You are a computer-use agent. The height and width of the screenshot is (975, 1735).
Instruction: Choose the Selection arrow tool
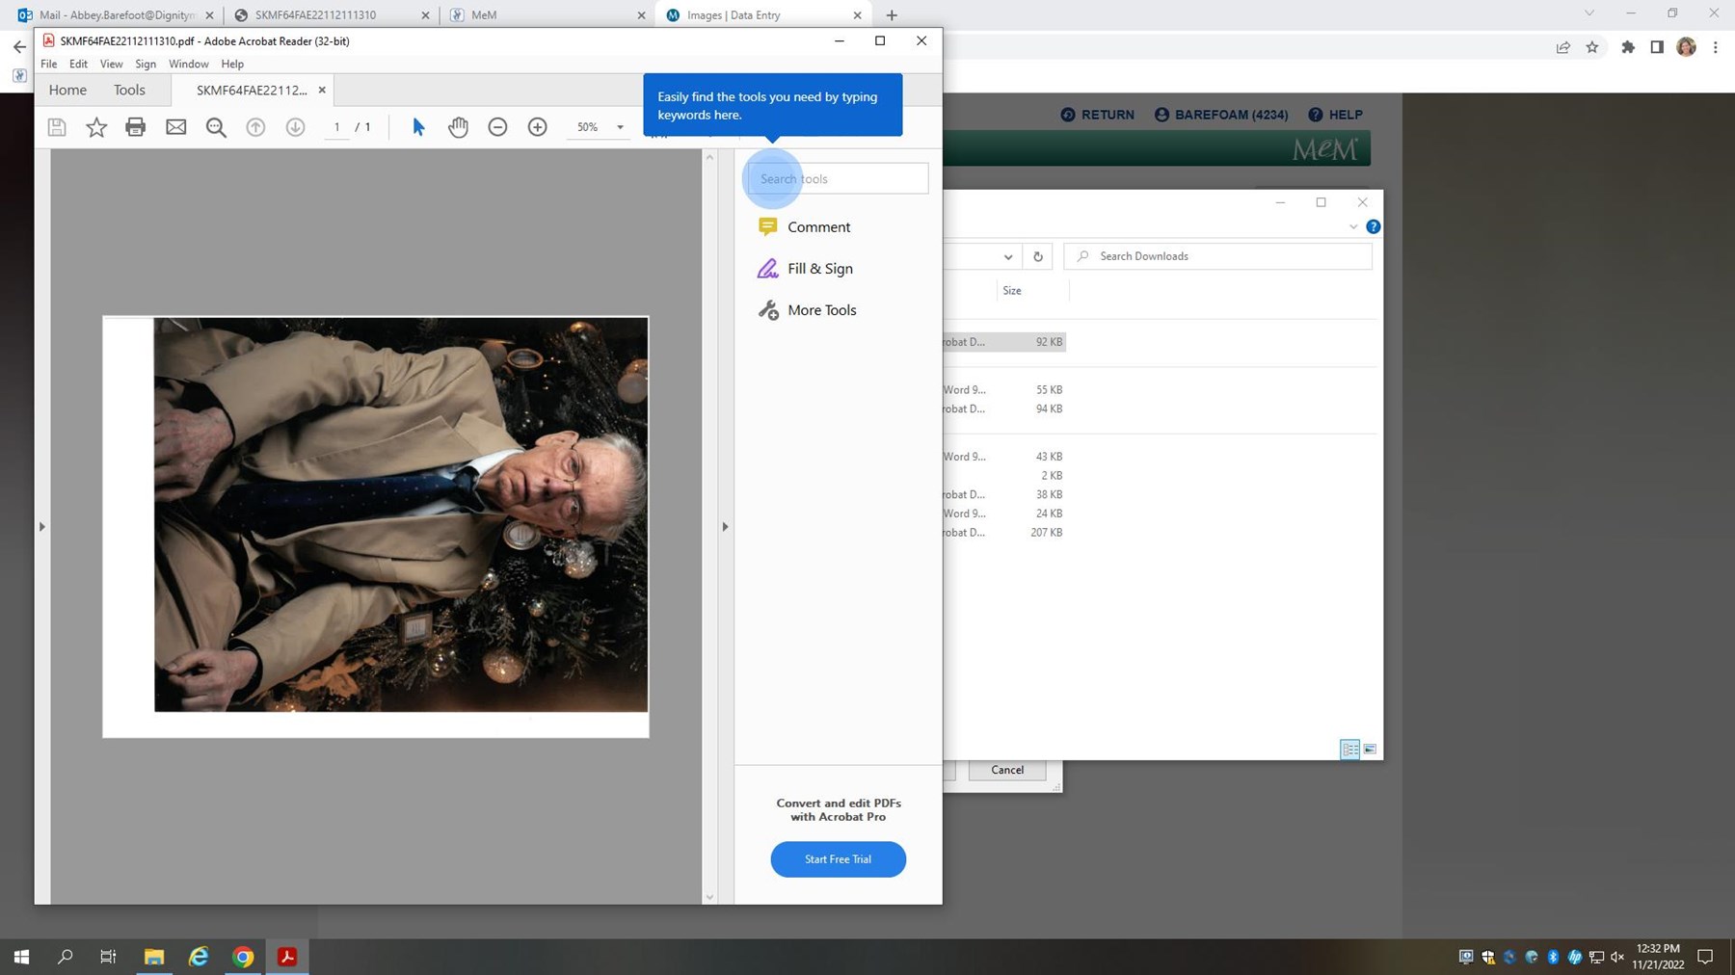pos(418,127)
